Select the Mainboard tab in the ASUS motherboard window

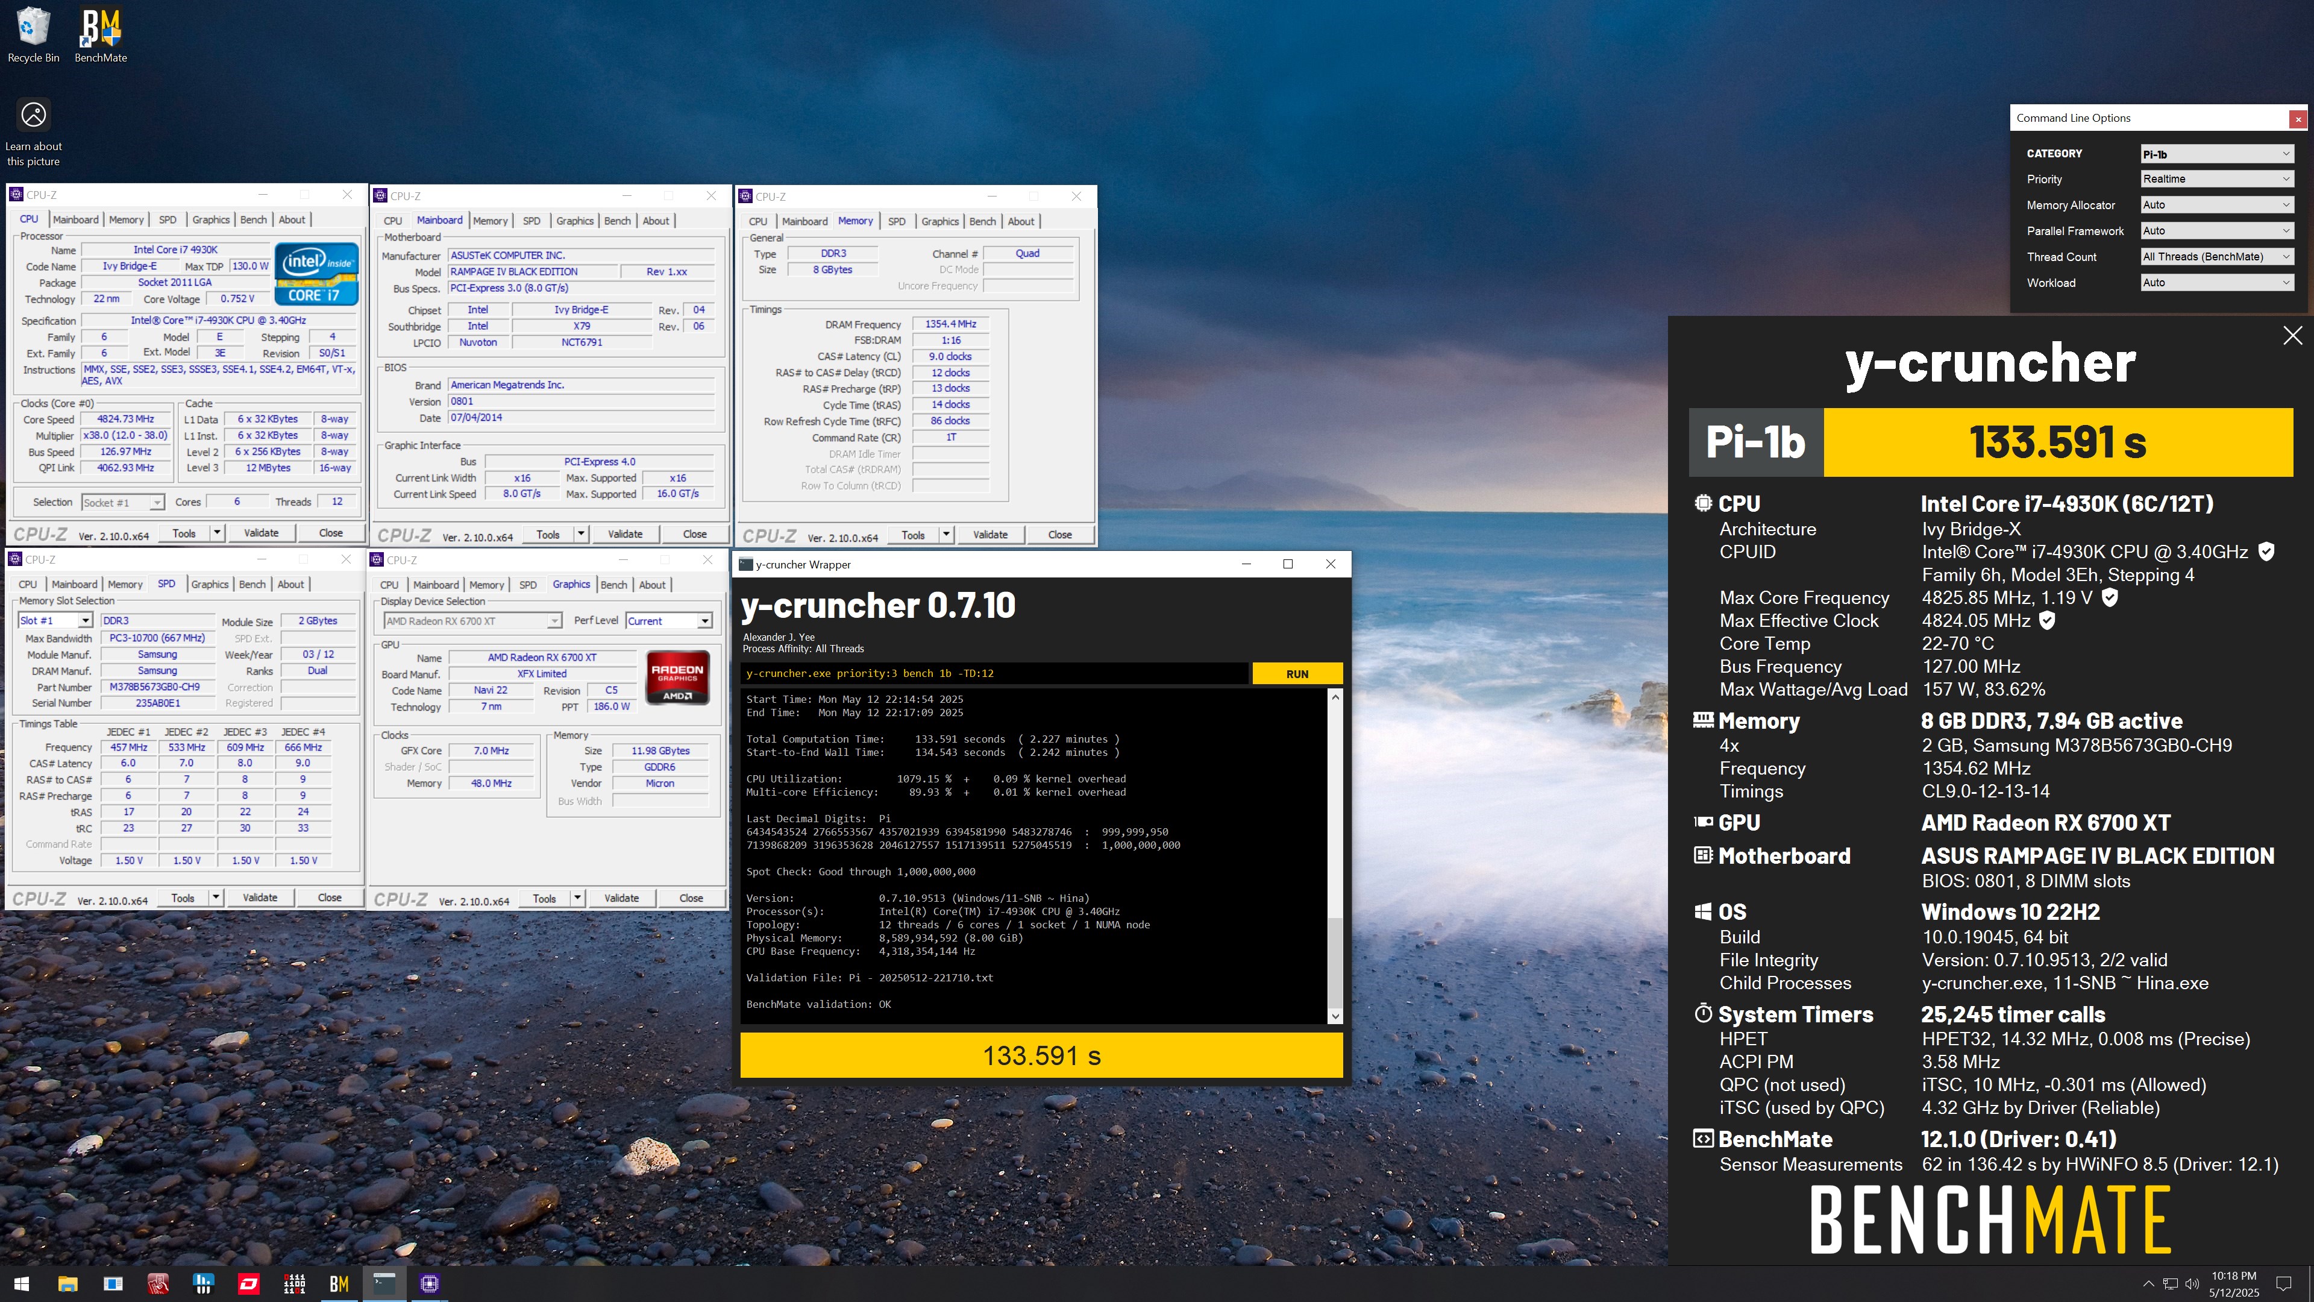tap(439, 220)
